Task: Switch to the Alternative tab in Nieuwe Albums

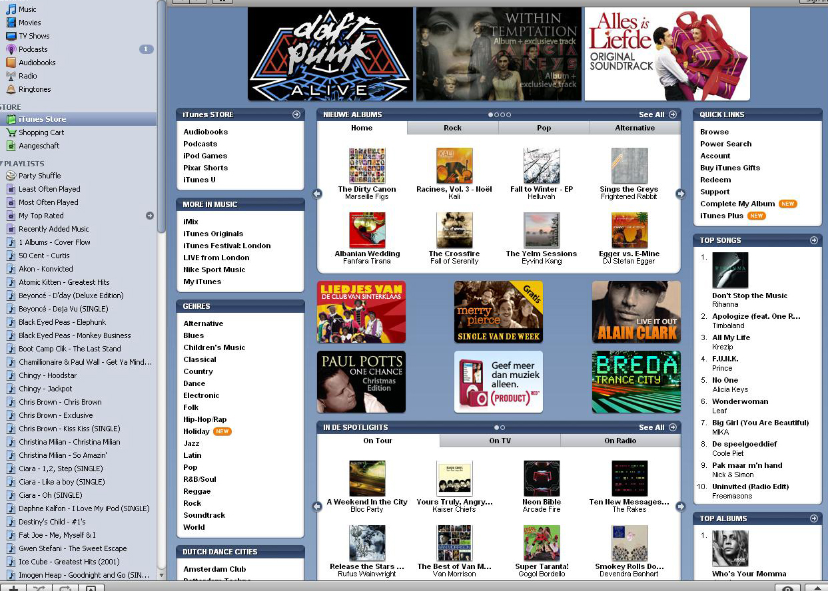Action: tap(635, 128)
